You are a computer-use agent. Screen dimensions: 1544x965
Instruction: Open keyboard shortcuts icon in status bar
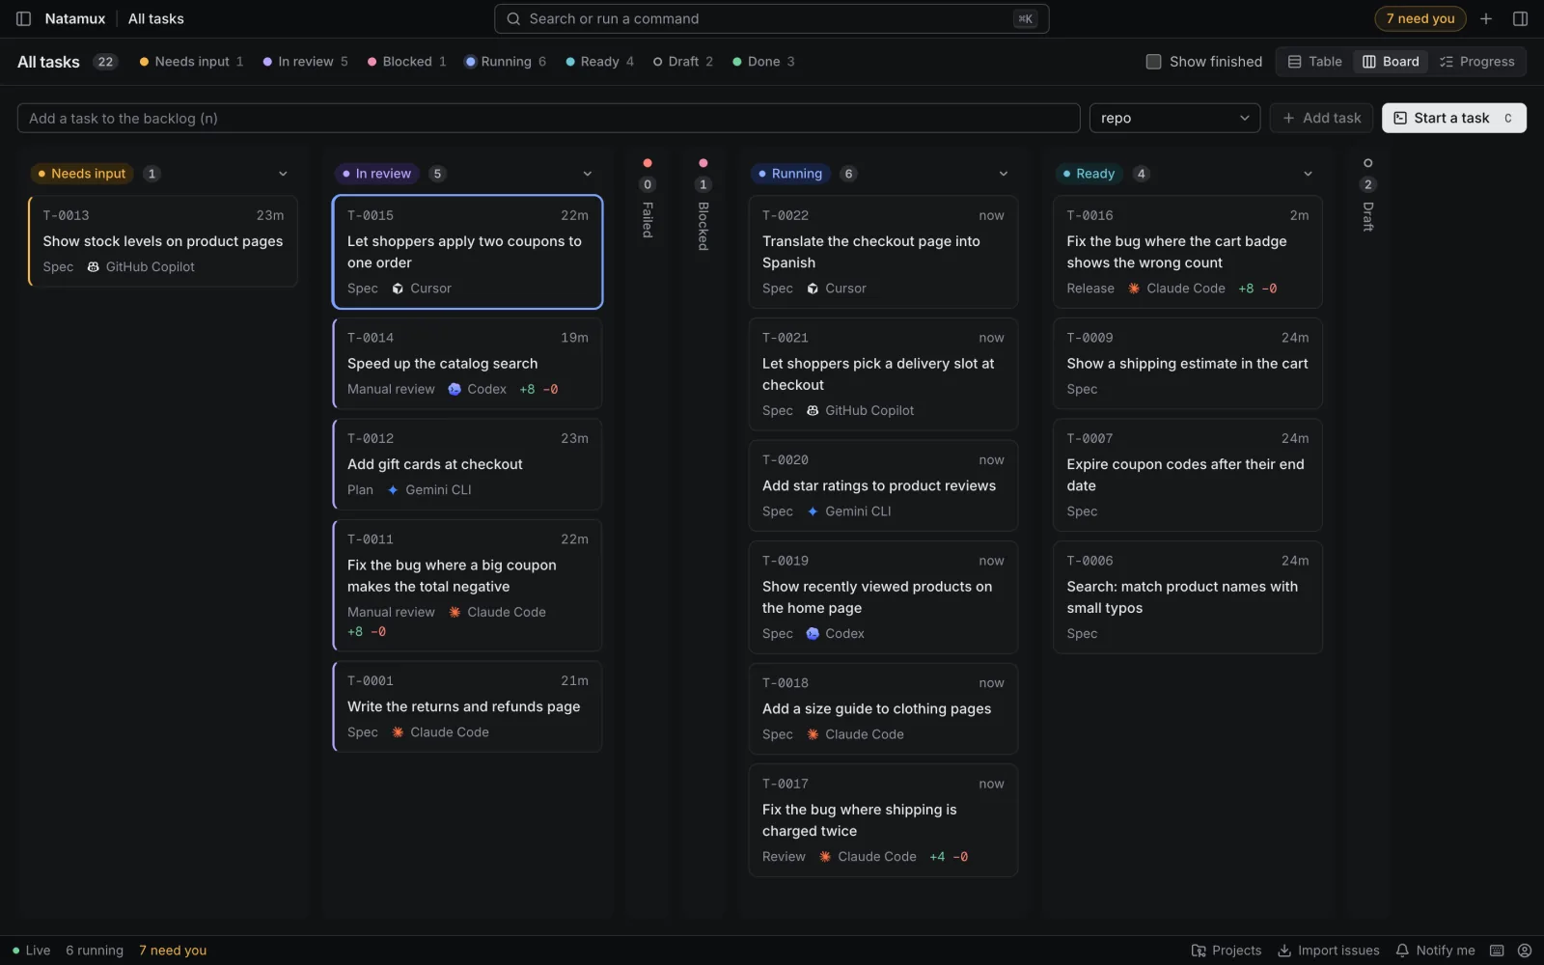pyautogui.click(x=1497, y=951)
